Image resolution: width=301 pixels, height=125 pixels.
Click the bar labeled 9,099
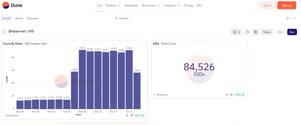coord(113,80)
